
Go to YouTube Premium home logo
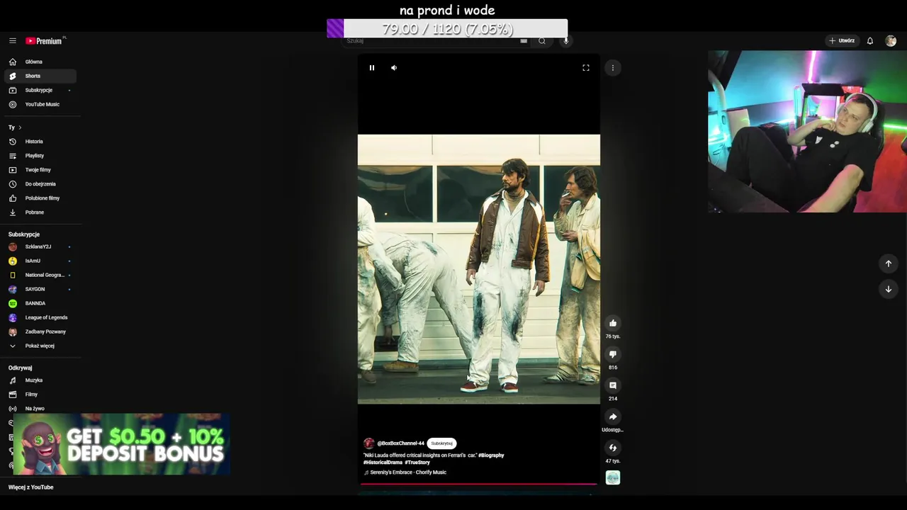45,41
